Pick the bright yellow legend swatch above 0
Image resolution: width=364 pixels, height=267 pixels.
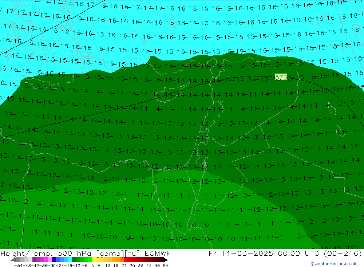94,260
